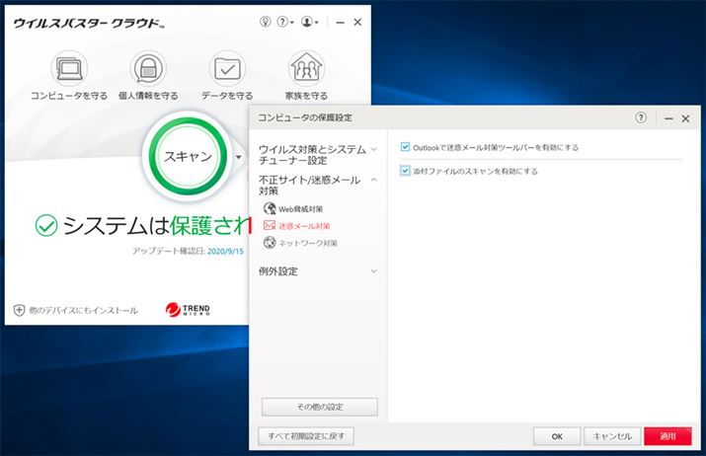Close the コンピュータの保護設定 dialog

[685, 118]
